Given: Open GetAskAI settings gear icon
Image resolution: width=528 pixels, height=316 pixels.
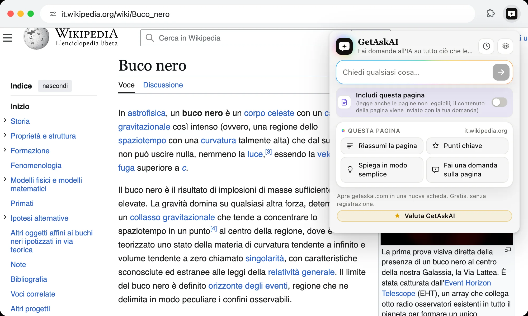Looking at the screenshot, I should click(x=505, y=46).
